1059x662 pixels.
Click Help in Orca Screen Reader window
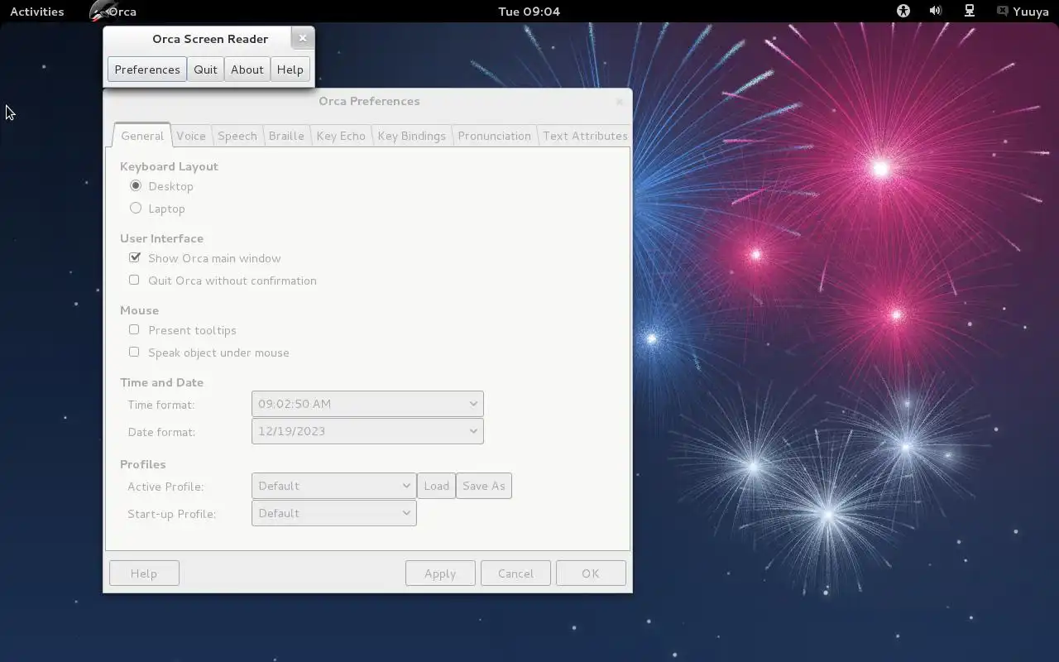point(290,70)
